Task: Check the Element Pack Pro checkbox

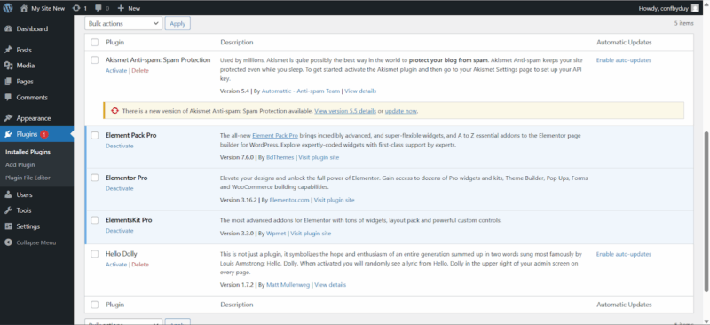Action: (x=95, y=135)
